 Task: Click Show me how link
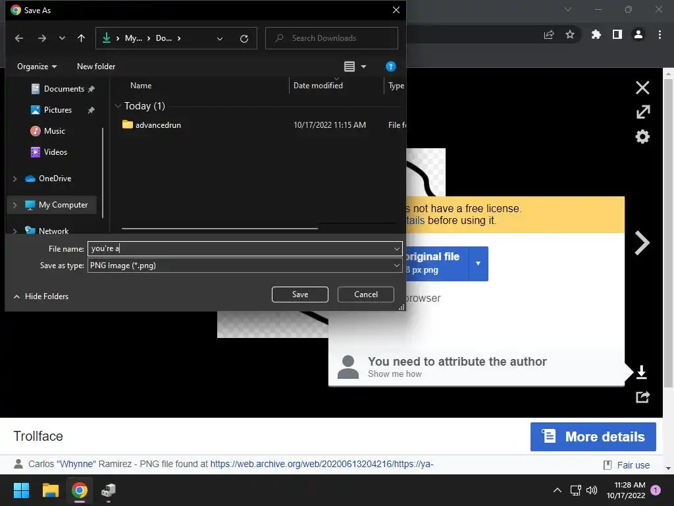point(395,374)
